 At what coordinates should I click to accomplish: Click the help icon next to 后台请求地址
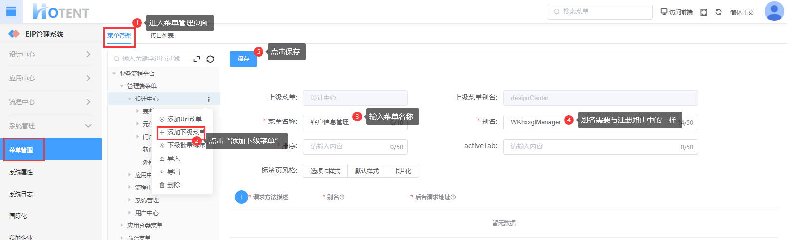453,197
